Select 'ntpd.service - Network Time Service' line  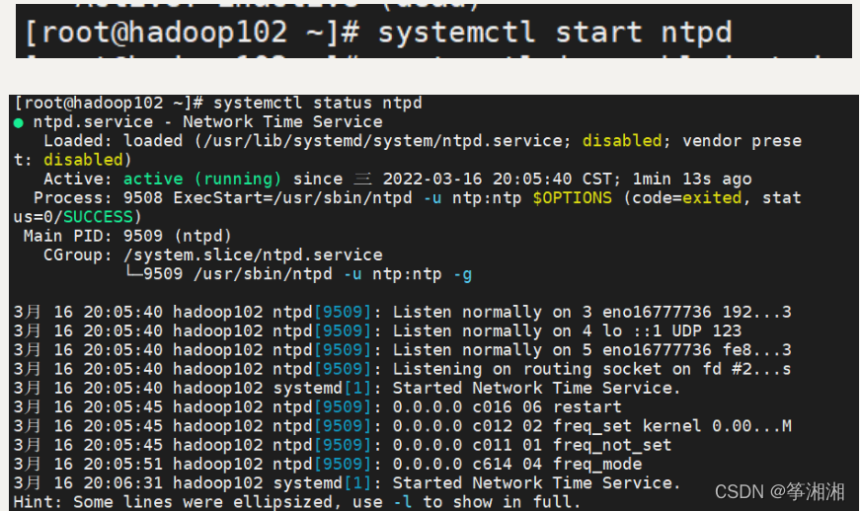[x=208, y=121]
